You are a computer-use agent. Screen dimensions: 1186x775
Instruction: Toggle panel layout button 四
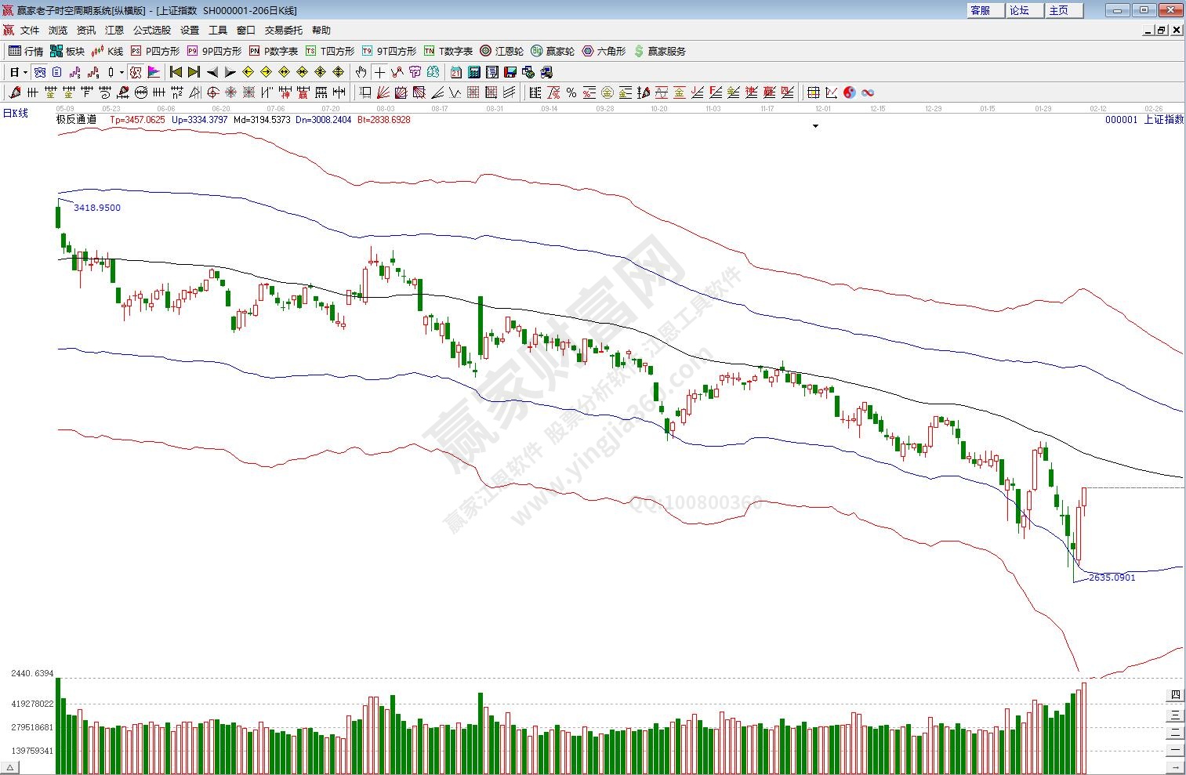[1175, 695]
